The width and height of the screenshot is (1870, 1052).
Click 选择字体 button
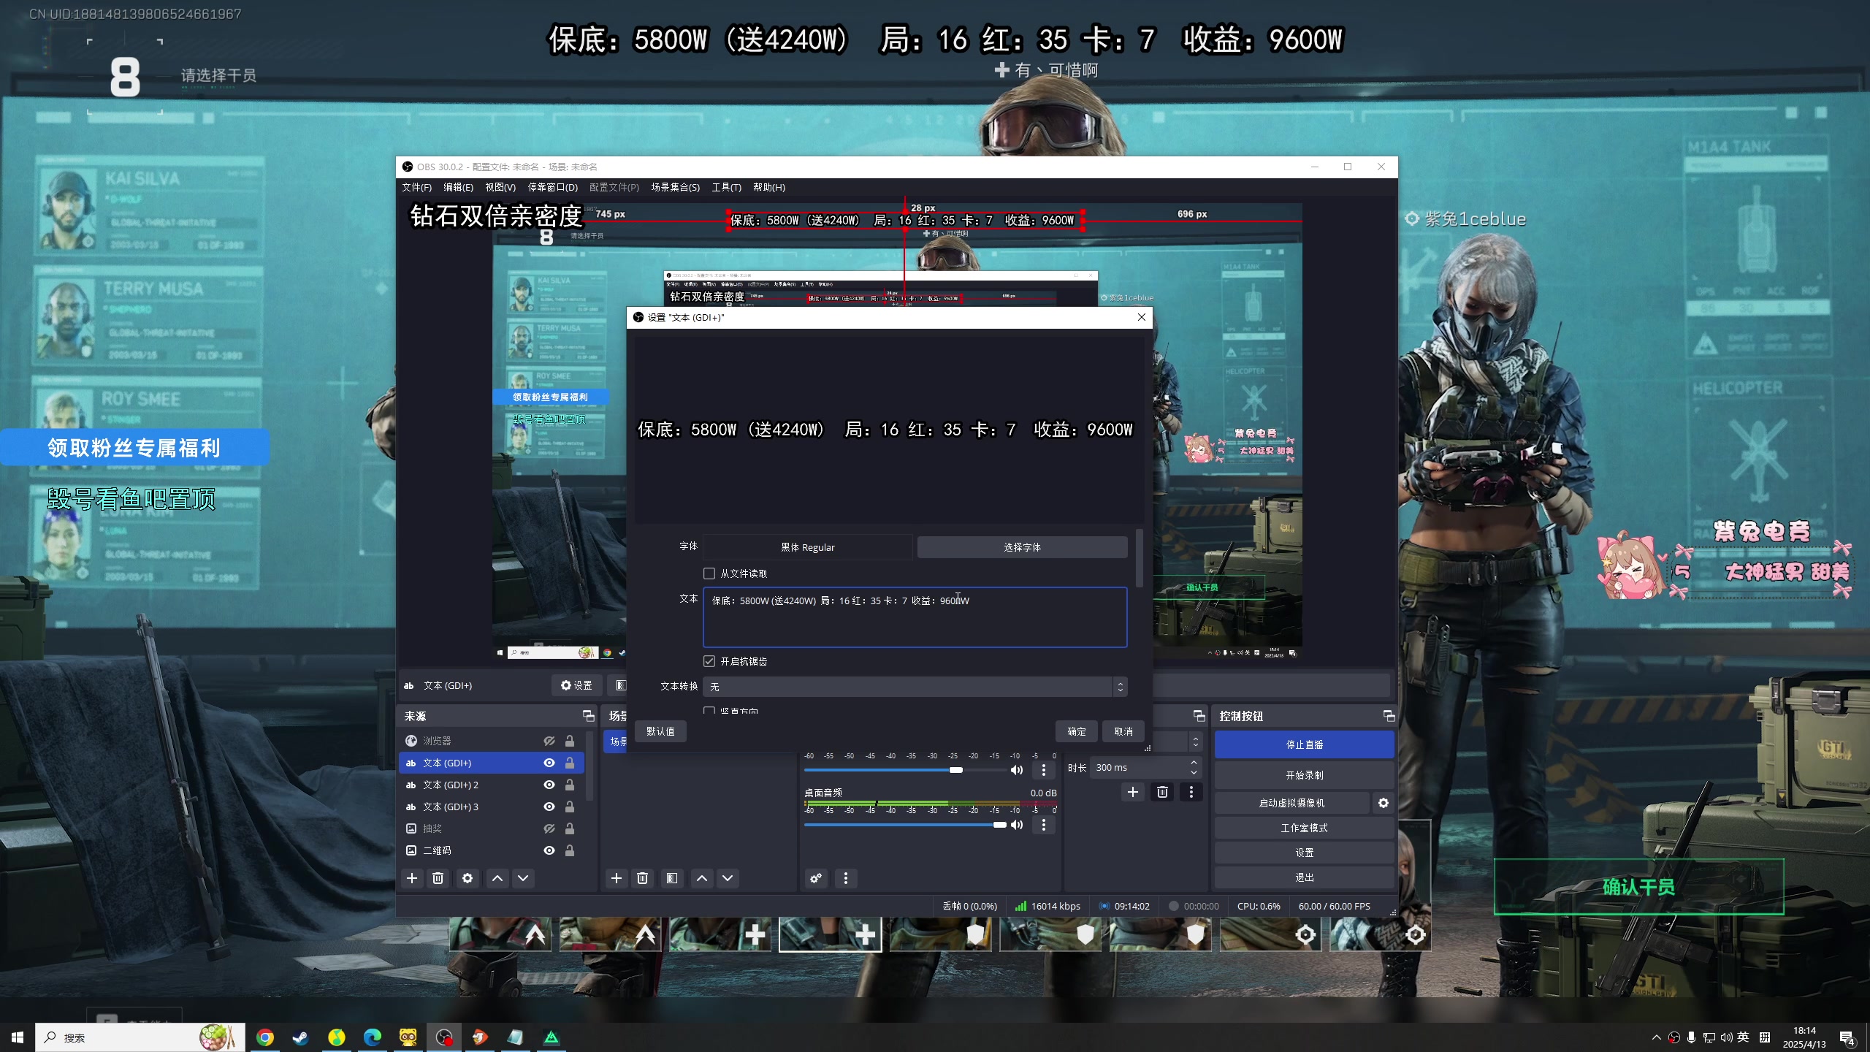tap(1022, 547)
